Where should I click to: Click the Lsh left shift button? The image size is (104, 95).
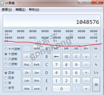27,81
